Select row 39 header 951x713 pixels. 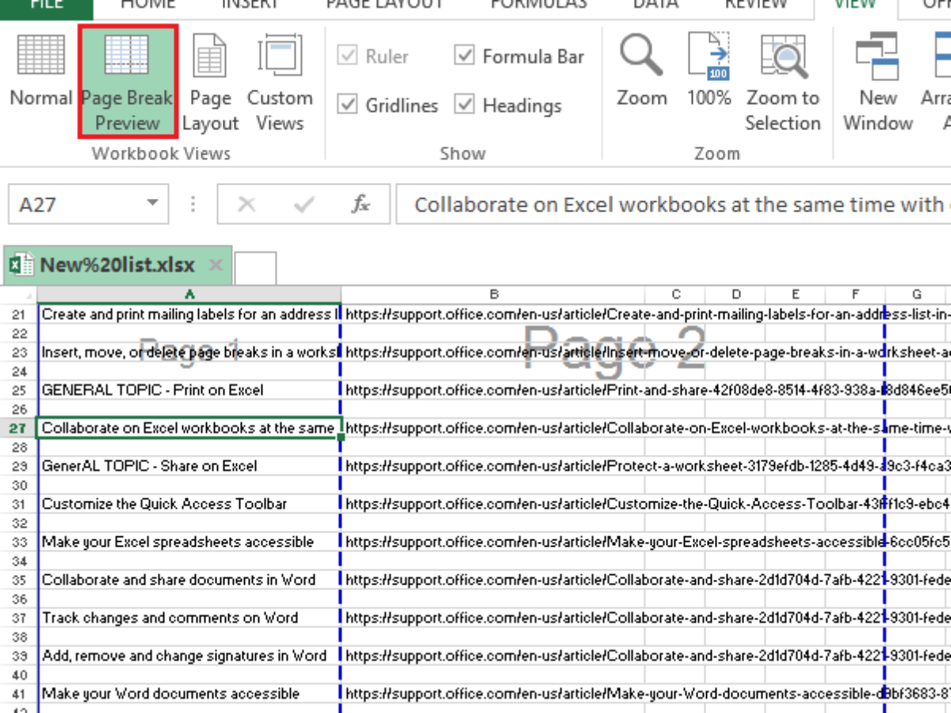[18, 656]
